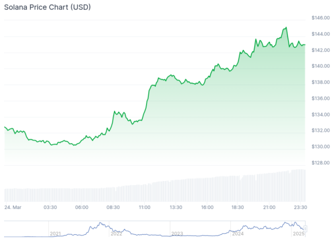Click the 2024 marker in the navigator timeline
The height and width of the screenshot is (243, 334).
coord(238,234)
